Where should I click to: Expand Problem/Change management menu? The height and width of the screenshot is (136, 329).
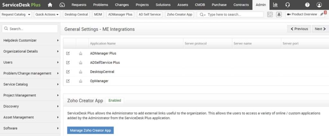coord(31,73)
